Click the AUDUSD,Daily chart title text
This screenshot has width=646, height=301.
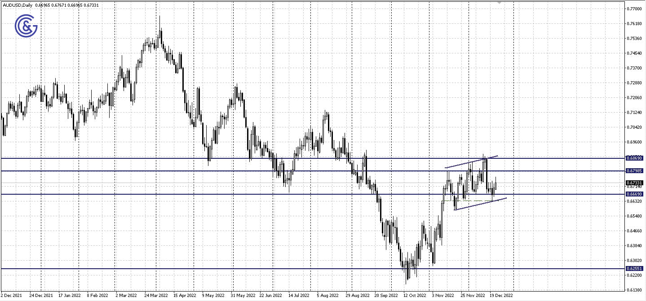point(17,5)
